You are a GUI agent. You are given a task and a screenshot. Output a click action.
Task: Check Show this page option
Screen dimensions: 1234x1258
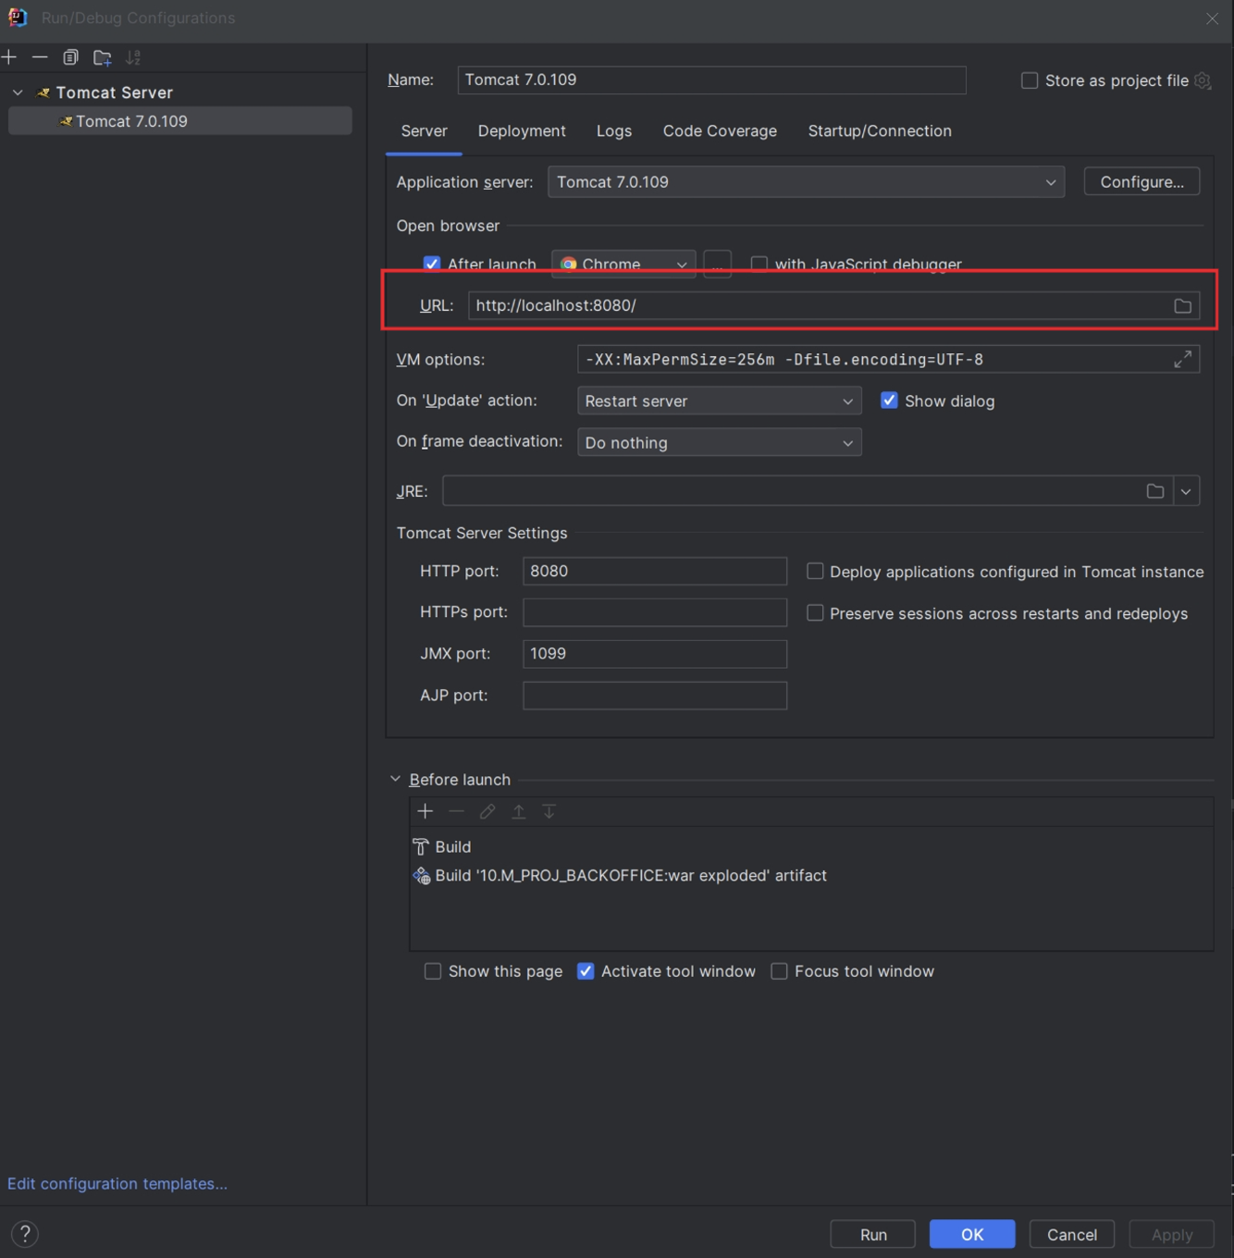click(433, 971)
